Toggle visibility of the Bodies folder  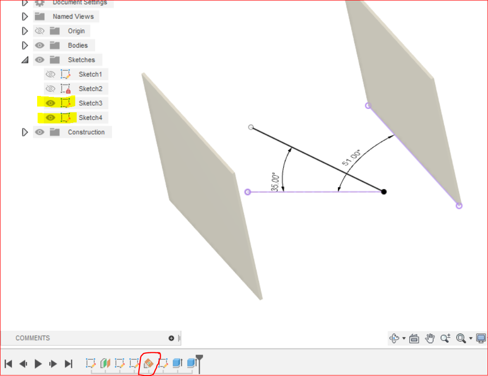pyautogui.click(x=40, y=45)
